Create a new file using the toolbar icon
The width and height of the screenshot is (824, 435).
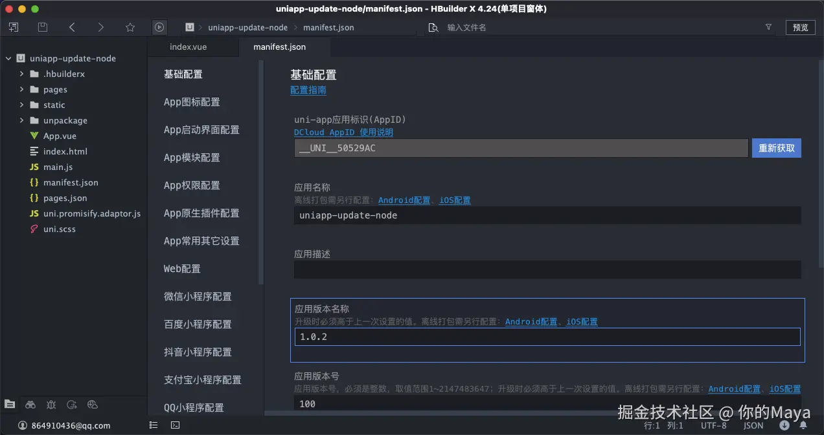(13, 27)
